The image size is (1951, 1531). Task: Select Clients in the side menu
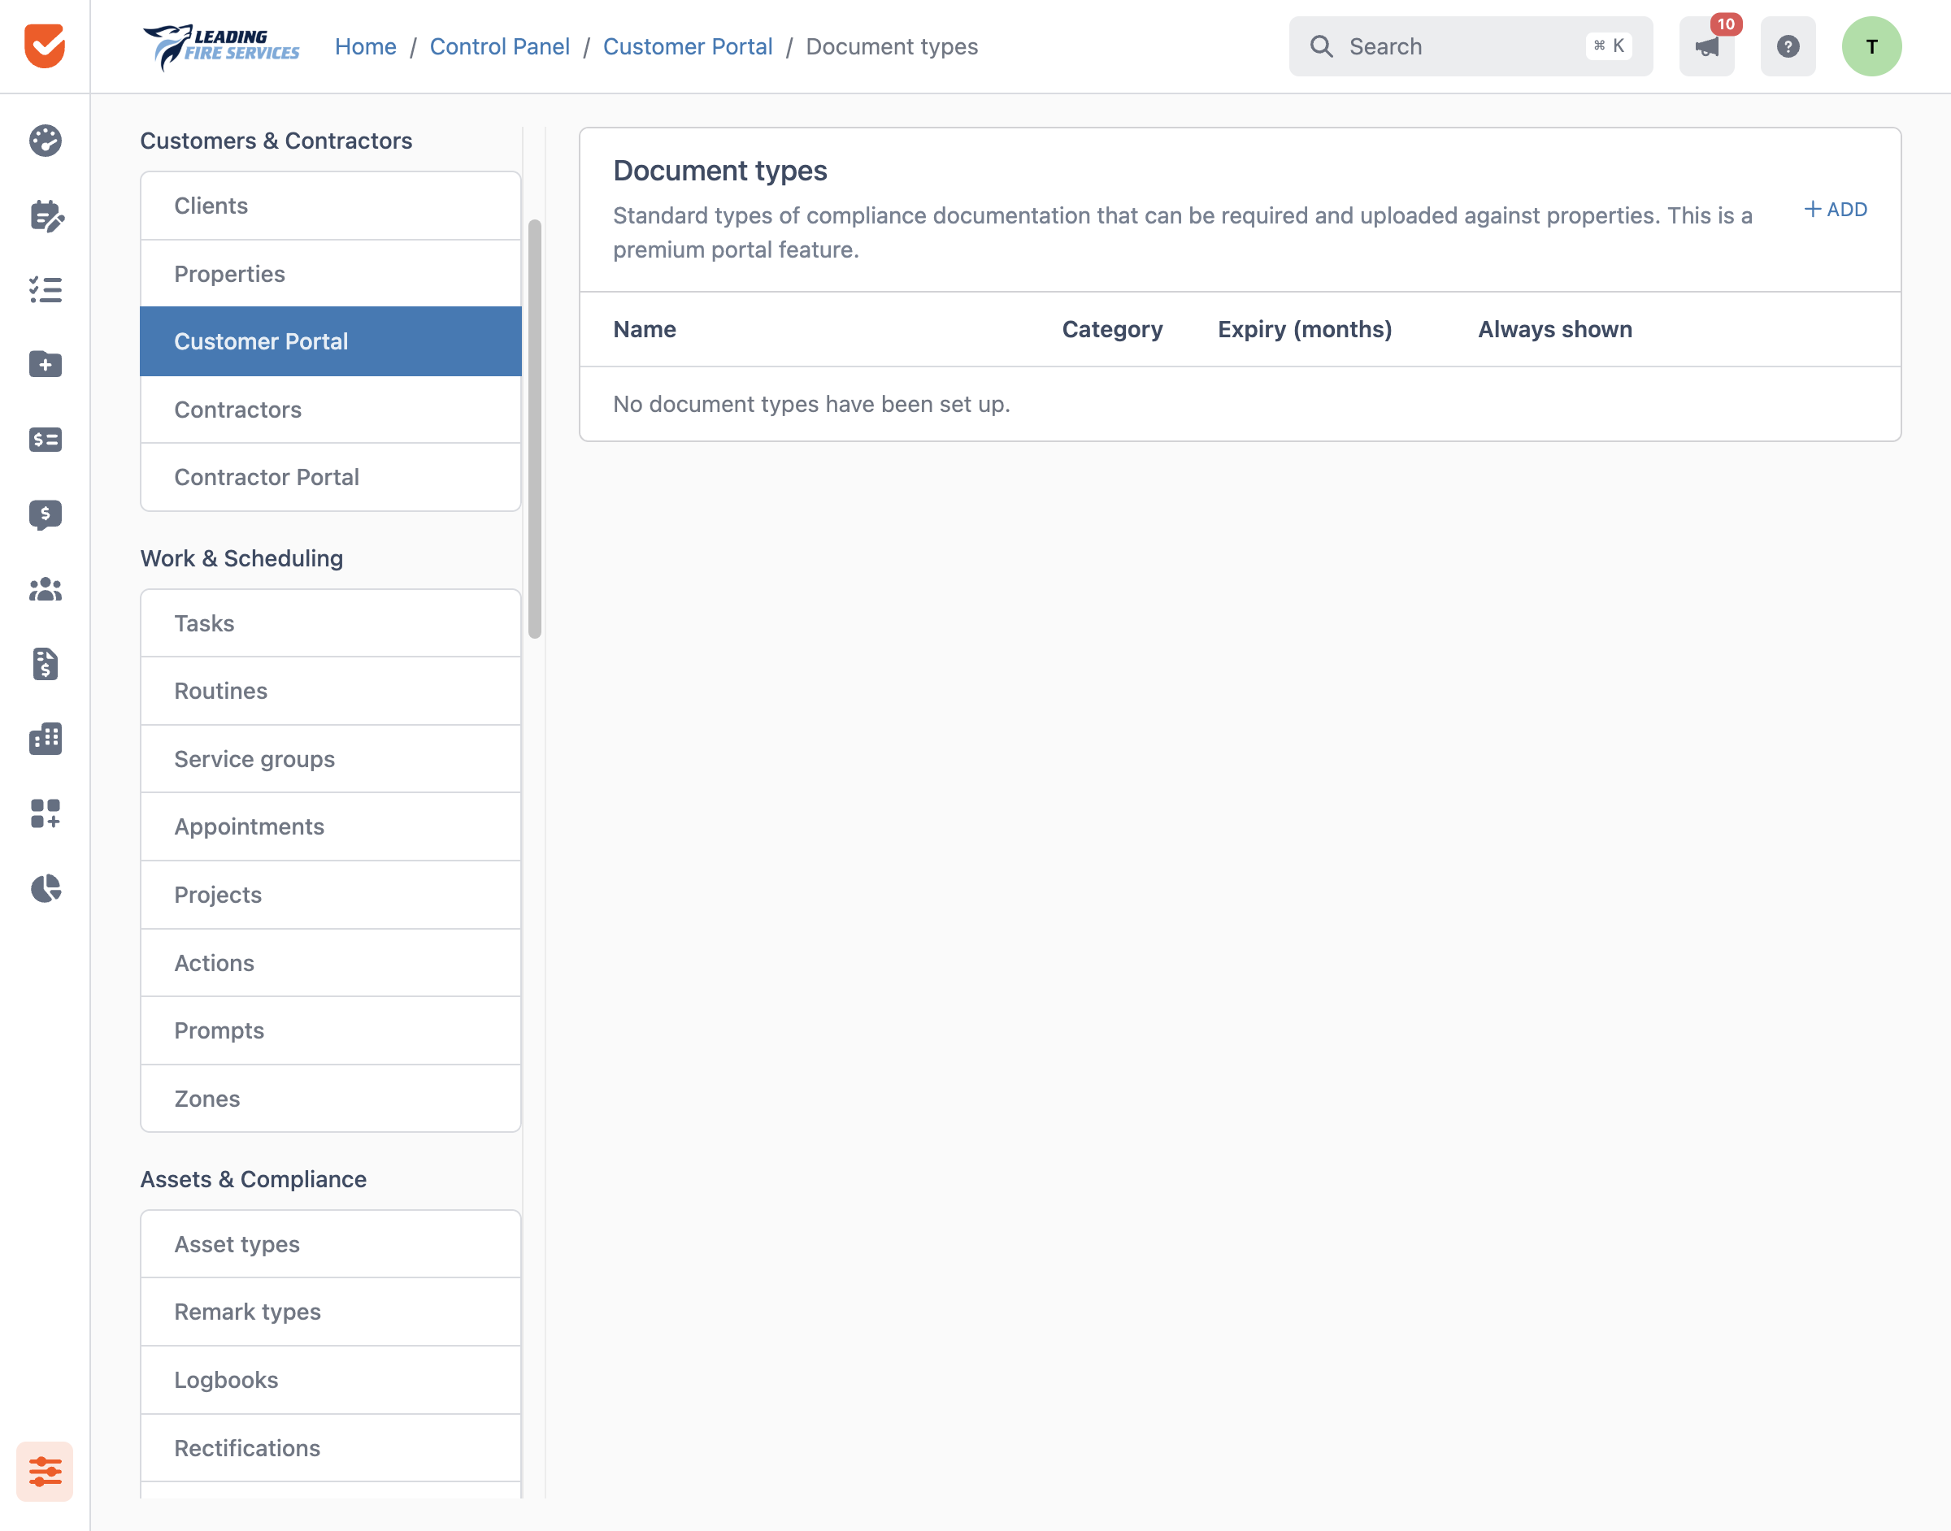tap(331, 206)
